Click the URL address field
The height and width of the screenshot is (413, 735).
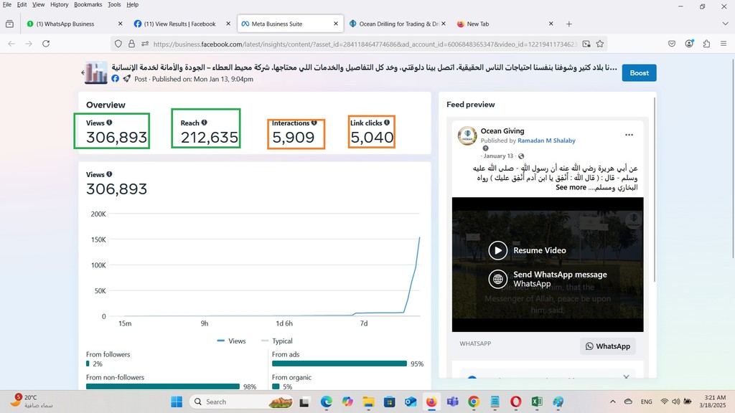tap(365, 44)
